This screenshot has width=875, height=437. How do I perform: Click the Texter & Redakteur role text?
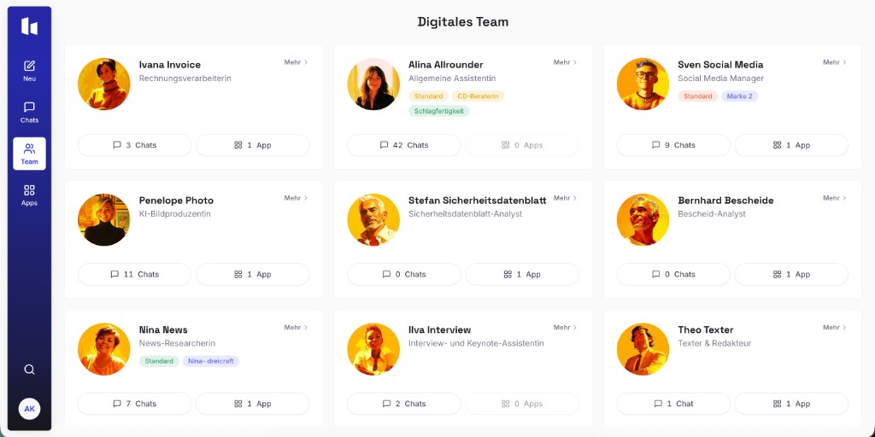point(715,343)
